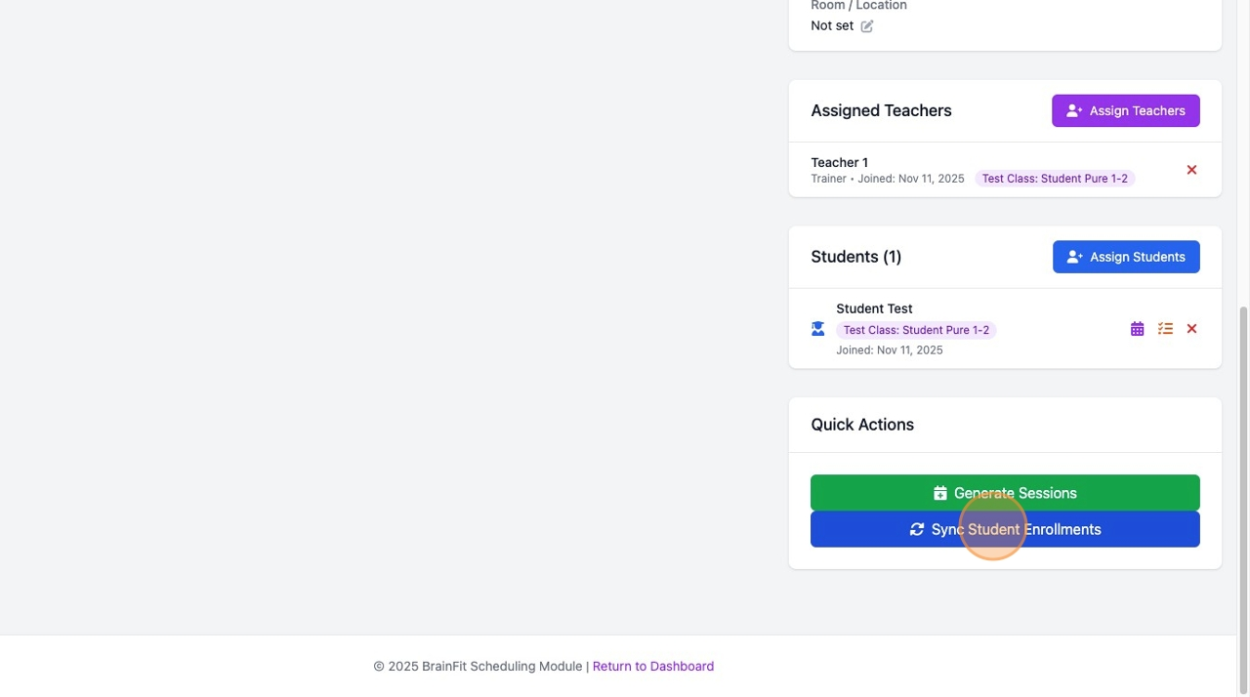The image size is (1250, 697).
Task: Click the class tag on Teacher 1's row
Action: point(1055,179)
